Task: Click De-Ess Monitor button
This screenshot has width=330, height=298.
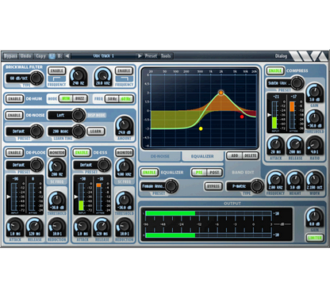Action: [x=124, y=152]
